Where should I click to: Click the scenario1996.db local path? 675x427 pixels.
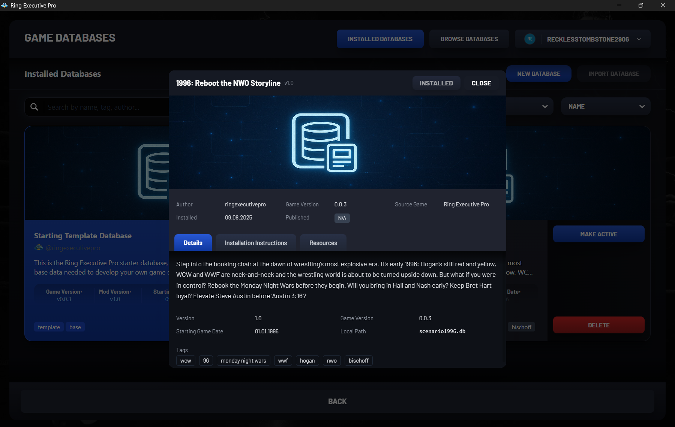(442, 331)
